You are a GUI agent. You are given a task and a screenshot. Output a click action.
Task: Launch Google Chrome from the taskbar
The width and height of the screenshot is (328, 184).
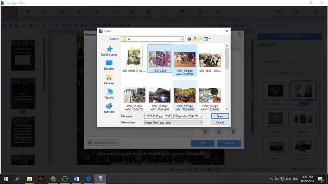[x=53, y=179]
